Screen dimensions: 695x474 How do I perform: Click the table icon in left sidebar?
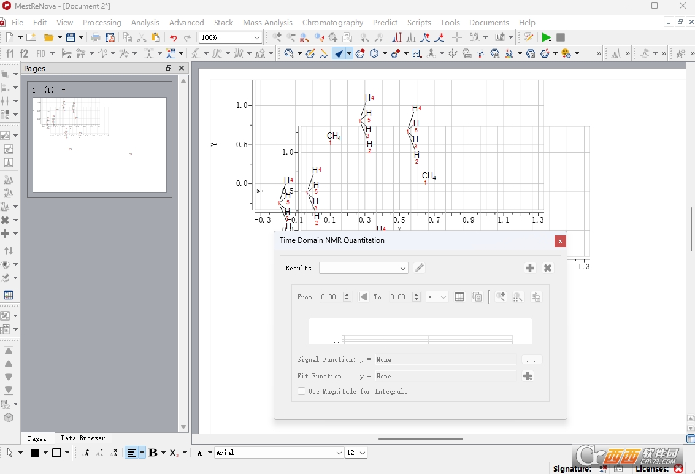[9, 295]
